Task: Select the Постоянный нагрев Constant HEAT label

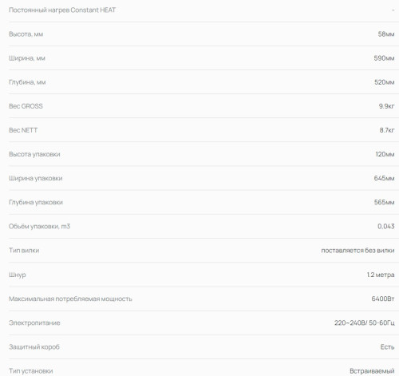Action: pos(62,10)
